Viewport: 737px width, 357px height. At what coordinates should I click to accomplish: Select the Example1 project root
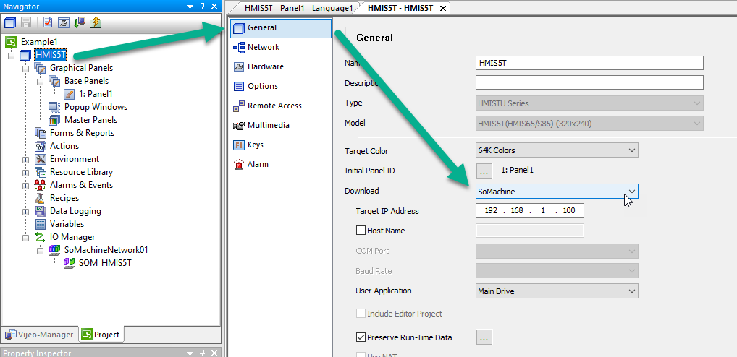point(39,42)
